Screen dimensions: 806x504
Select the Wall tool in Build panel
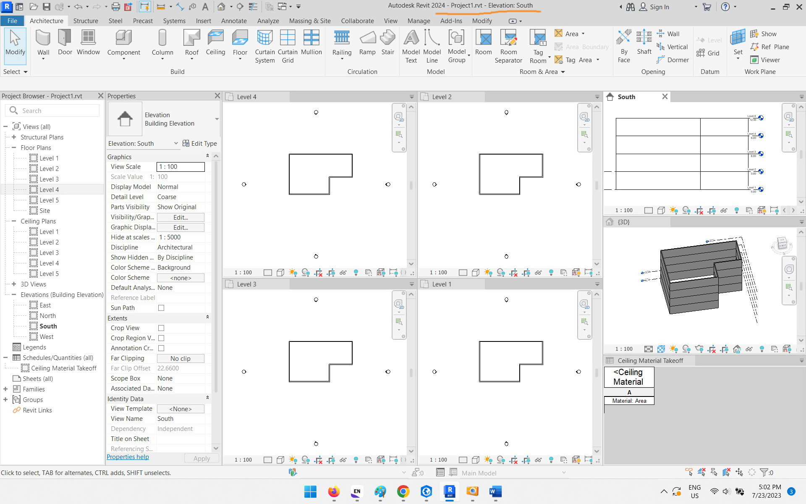[x=43, y=42]
